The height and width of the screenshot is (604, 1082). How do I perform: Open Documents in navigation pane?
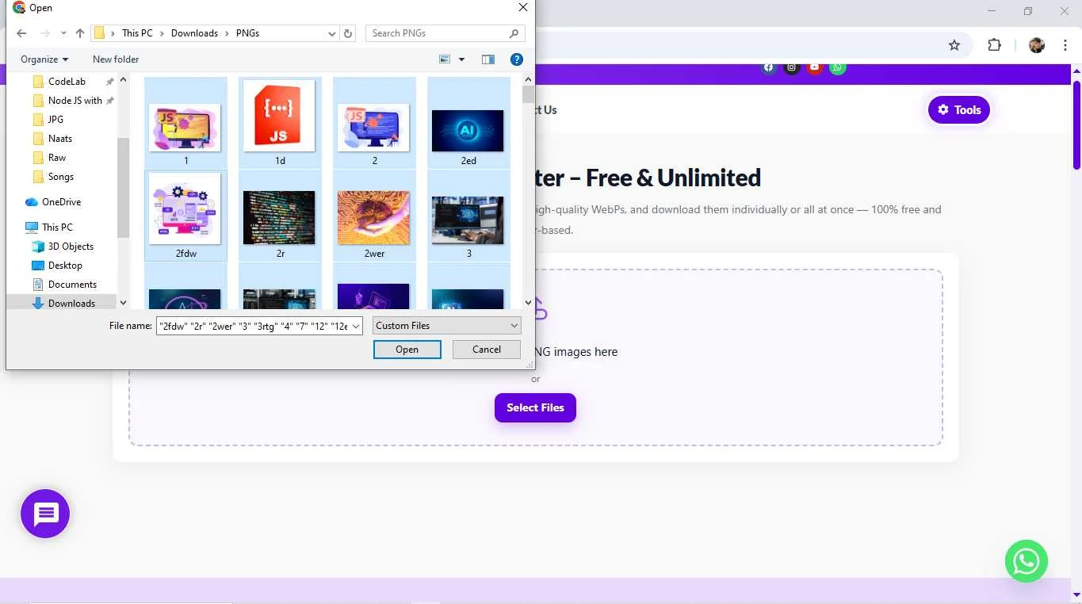[x=72, y=285]
